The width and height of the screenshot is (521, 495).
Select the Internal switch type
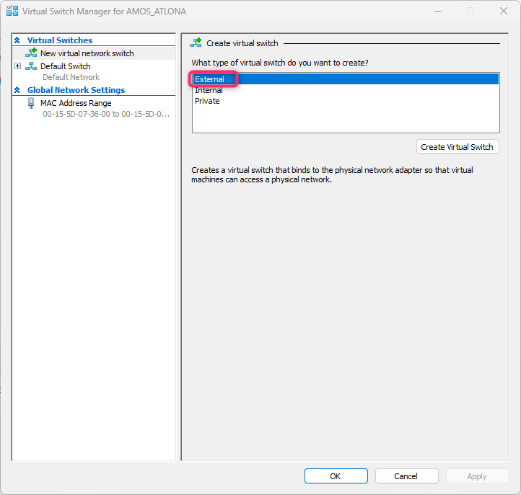[209, 90]
